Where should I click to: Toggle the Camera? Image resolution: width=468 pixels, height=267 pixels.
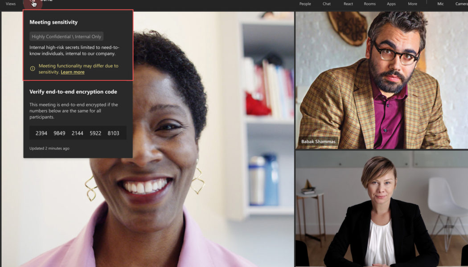(461, 4)
